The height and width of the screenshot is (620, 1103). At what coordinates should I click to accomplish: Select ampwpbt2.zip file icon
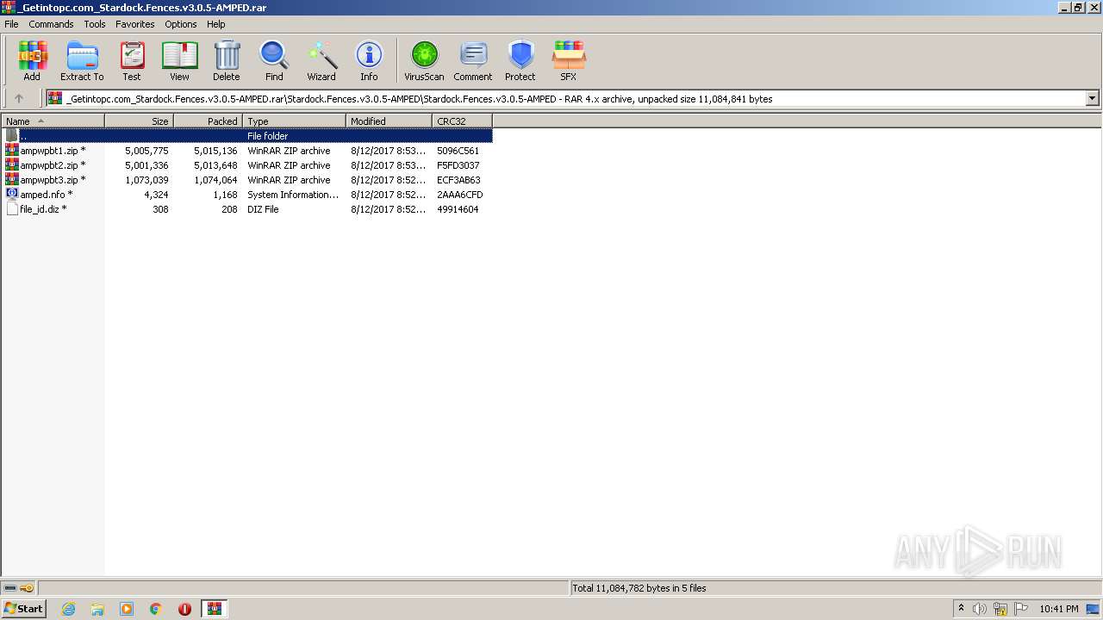tap(12, 165)
